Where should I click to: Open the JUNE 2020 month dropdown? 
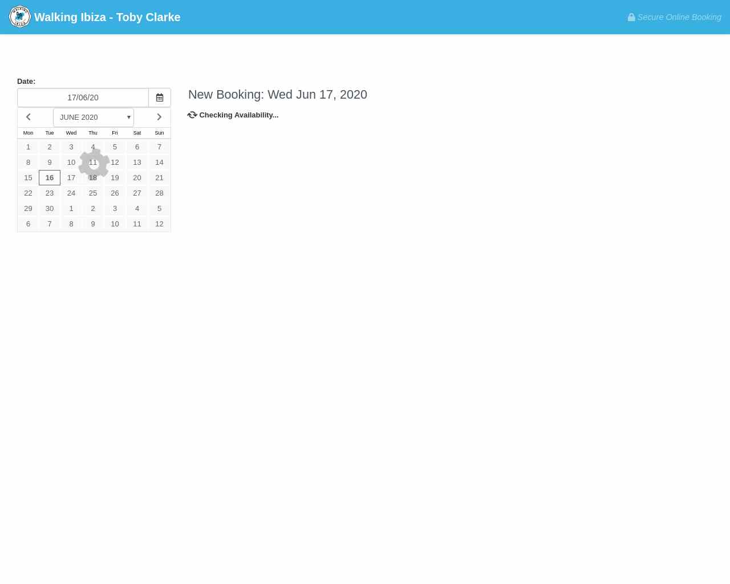click(x=94, y=117)
